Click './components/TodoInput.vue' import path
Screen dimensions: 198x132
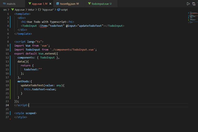coord(72,50)
